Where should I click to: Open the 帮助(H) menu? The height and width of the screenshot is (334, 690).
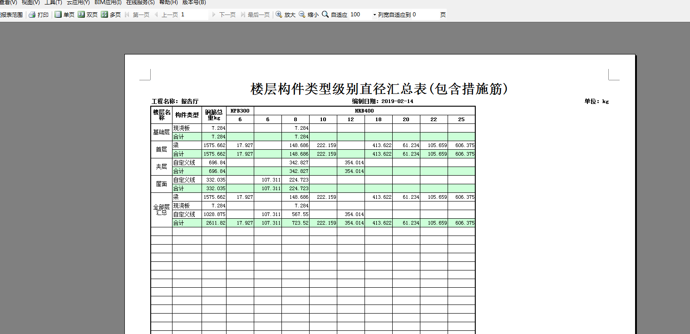168,2
